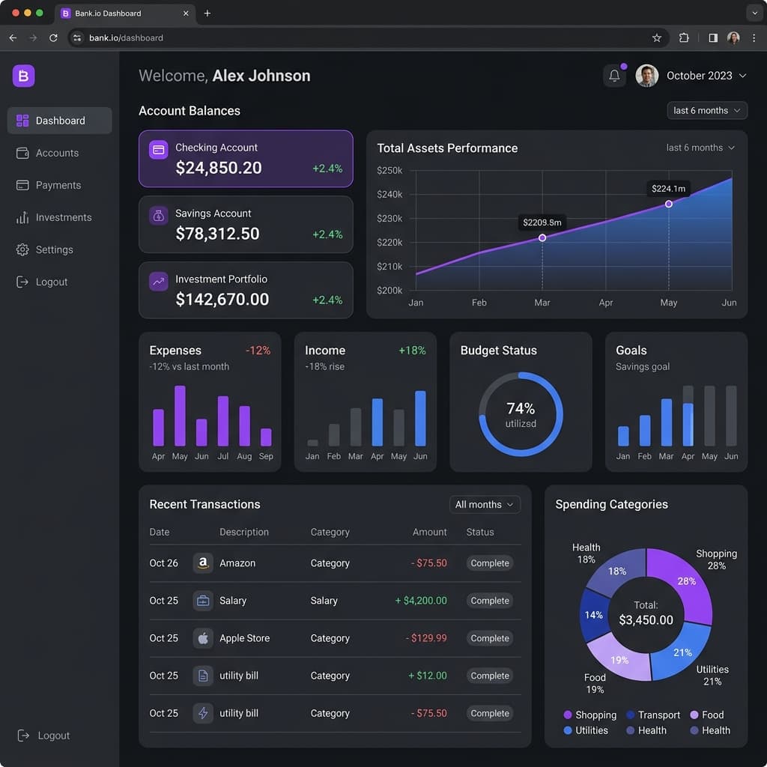Toggle the browser side panel icon
The height and width of the screenshot is (767, 767).
point(713,37)
